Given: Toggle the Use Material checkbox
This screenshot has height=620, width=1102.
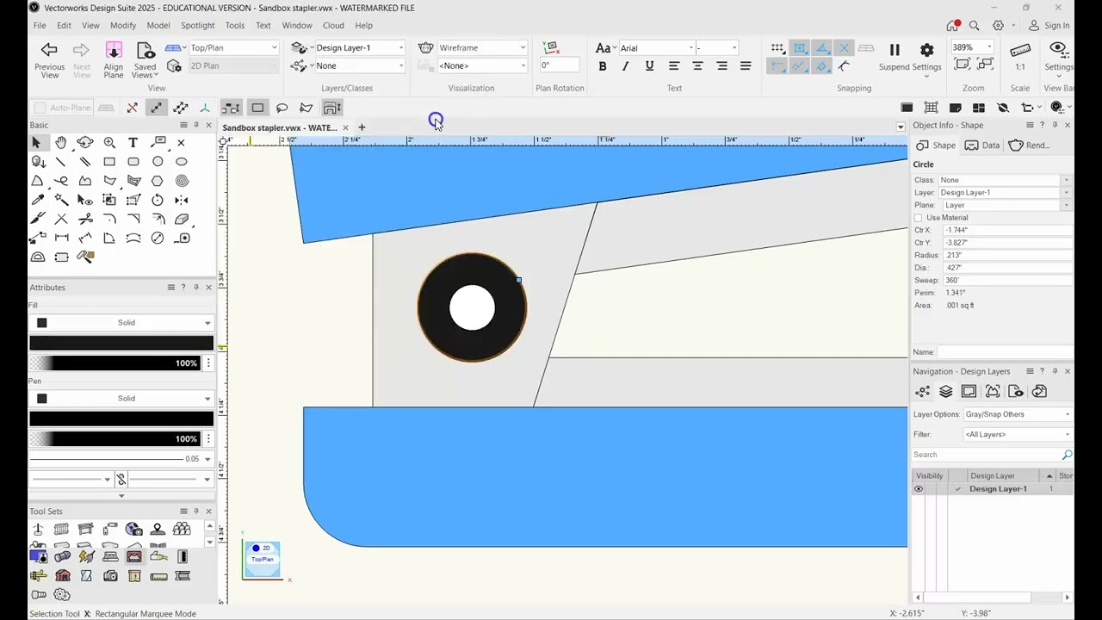Looking at the screenshot, I should (918, 218).
